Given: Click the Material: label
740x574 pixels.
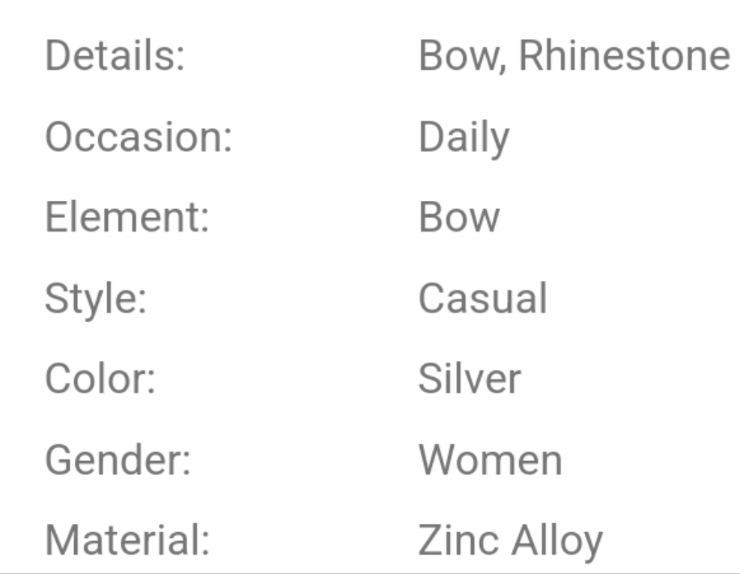Looking at the screenshot, I should tap(127, 540).
